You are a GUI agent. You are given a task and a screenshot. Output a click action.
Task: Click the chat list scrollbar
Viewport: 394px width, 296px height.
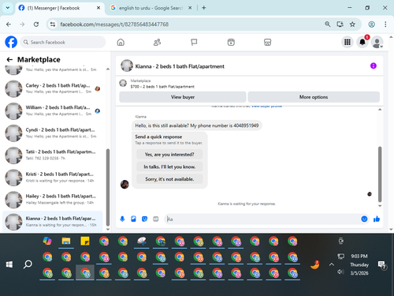pyautogui.click(x=108, y=187)
